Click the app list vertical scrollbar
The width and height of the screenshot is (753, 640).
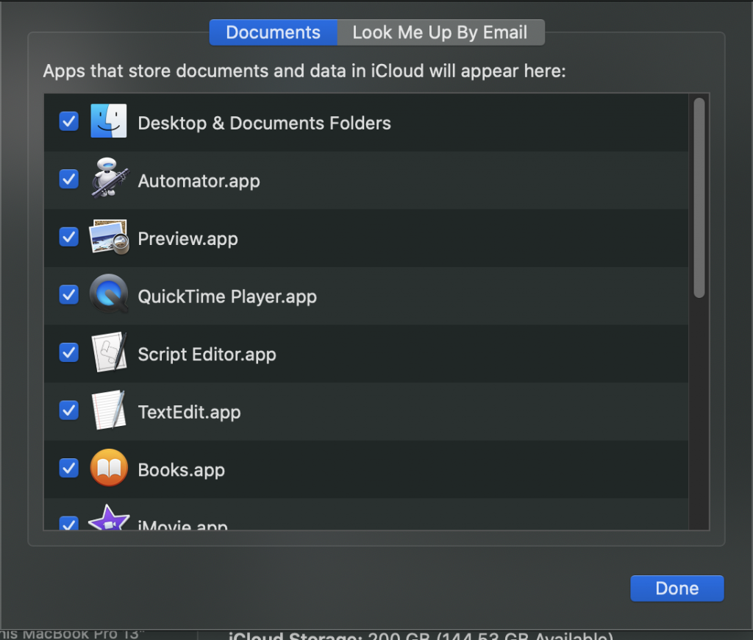(x=699, y=198)
